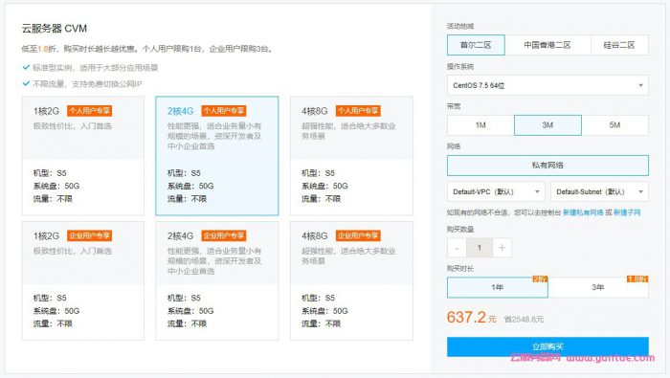Click the 1.8折 badge on the 3年 option
The height and width of the screenshot is (378, 670).
pos(637,278)
